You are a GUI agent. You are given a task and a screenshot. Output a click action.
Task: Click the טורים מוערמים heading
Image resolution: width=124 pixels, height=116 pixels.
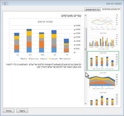click(x=71, y=16)
